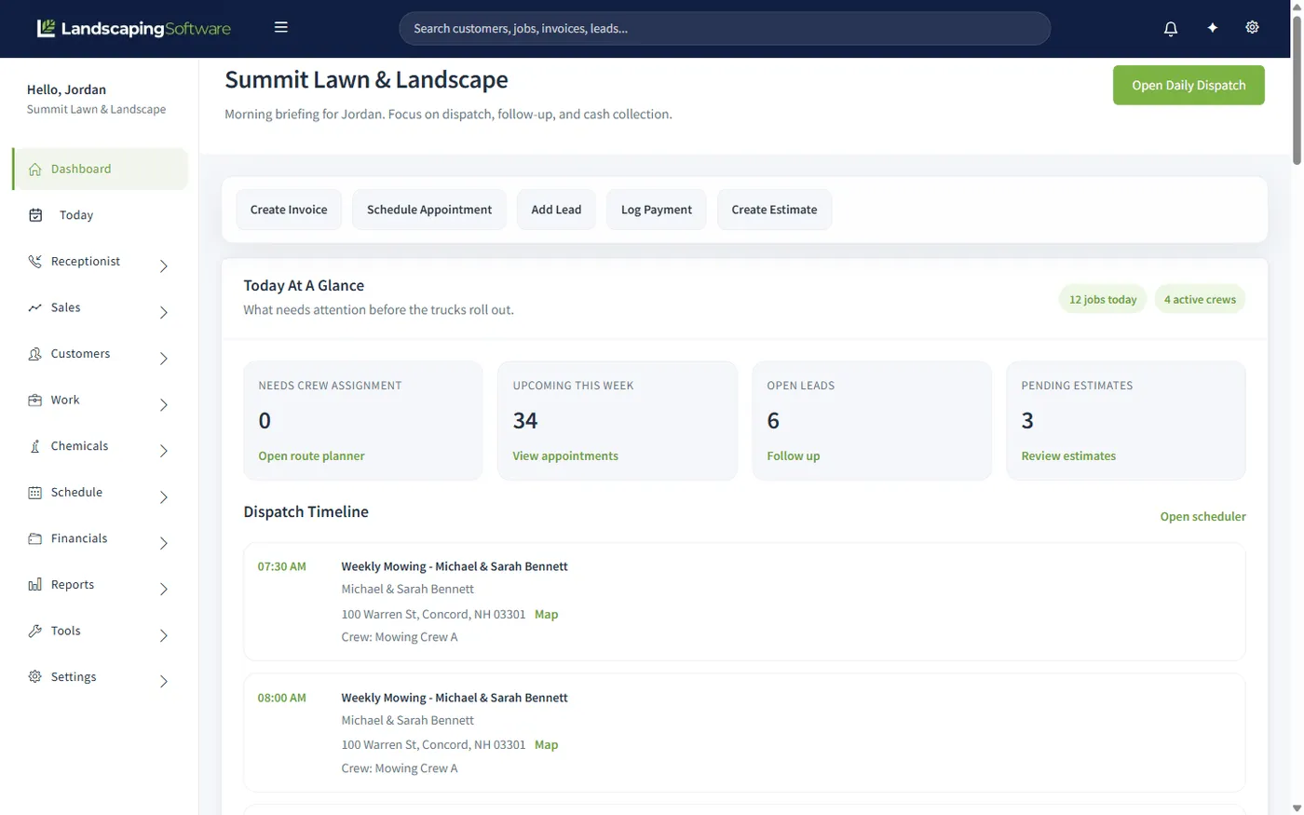
Task: Expand the Work submenu chevron
Action: click(x=164, y=405)
